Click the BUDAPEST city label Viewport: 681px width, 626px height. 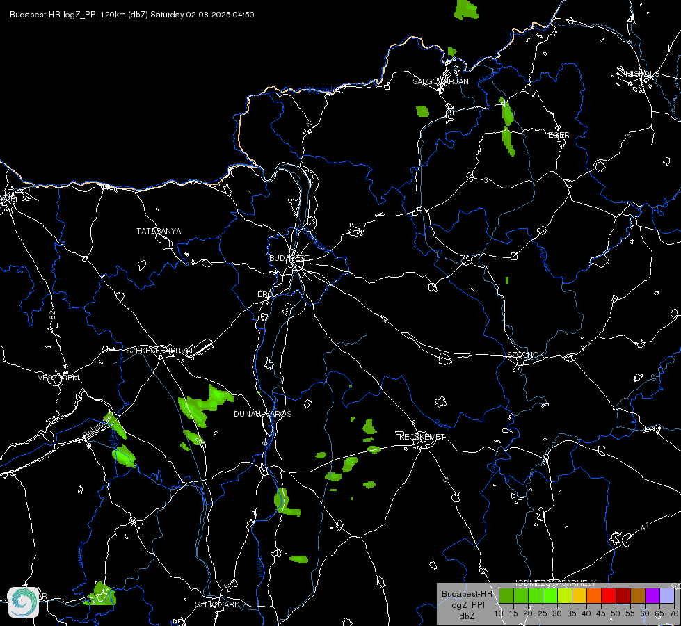point(289,258)
